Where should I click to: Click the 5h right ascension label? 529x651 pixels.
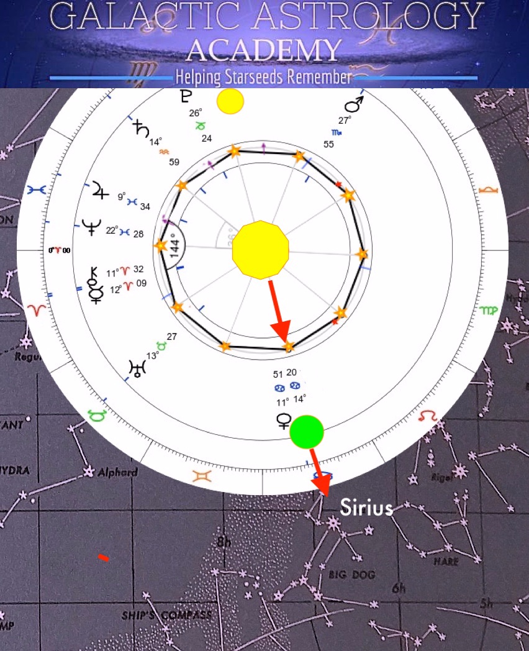point(487,603)
